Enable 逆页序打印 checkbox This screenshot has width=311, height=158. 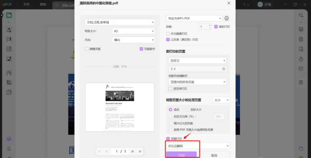point(170,89)
